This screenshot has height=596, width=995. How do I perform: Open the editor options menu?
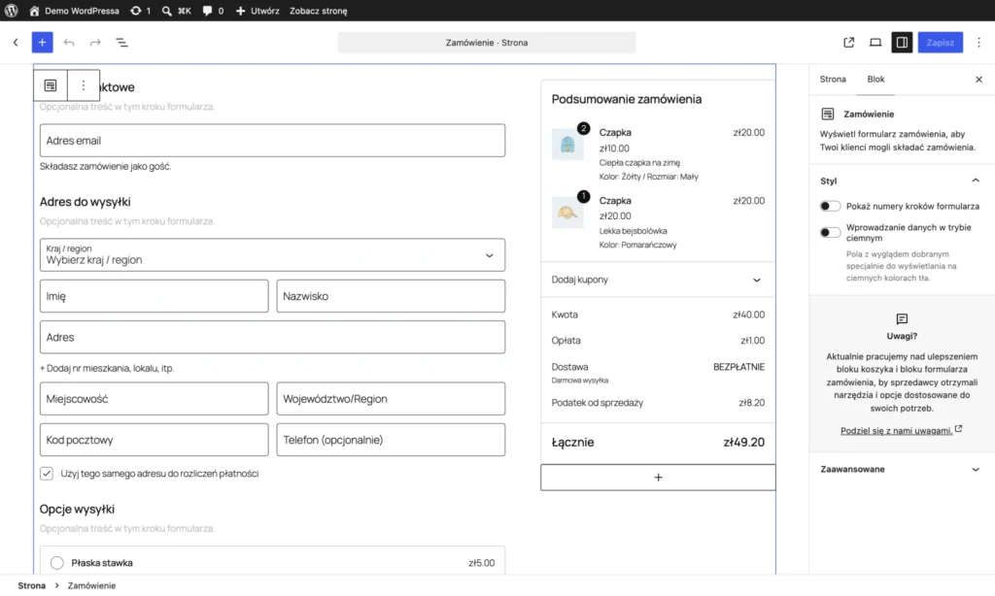pyautogui.click(x=979, y=43)
